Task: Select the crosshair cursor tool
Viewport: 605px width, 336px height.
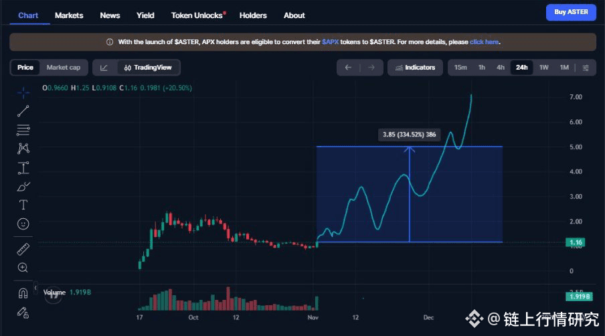Action: click(x=23, y=92)
